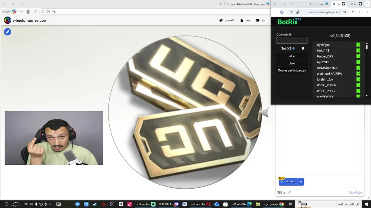Click the translate icon in BotRix address bar
Screen dimensions: 371x208
298,12
